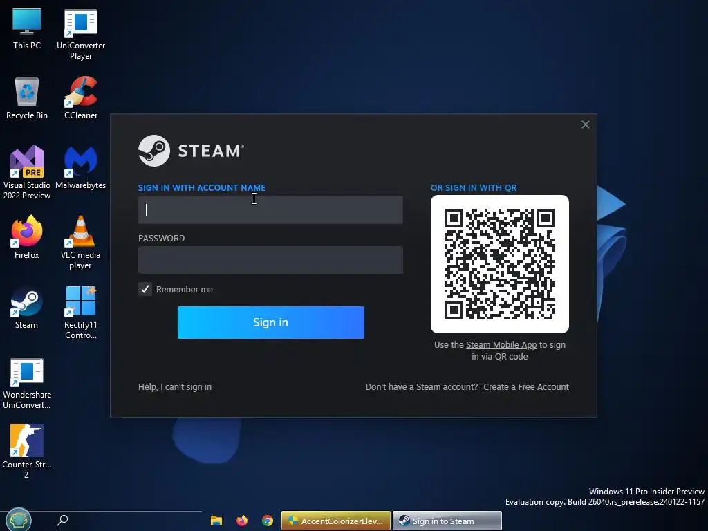Switch to AccentColorizerElev... taskbar window
Image resolution: width=708 pixels, height=531 pixels.
336,521
